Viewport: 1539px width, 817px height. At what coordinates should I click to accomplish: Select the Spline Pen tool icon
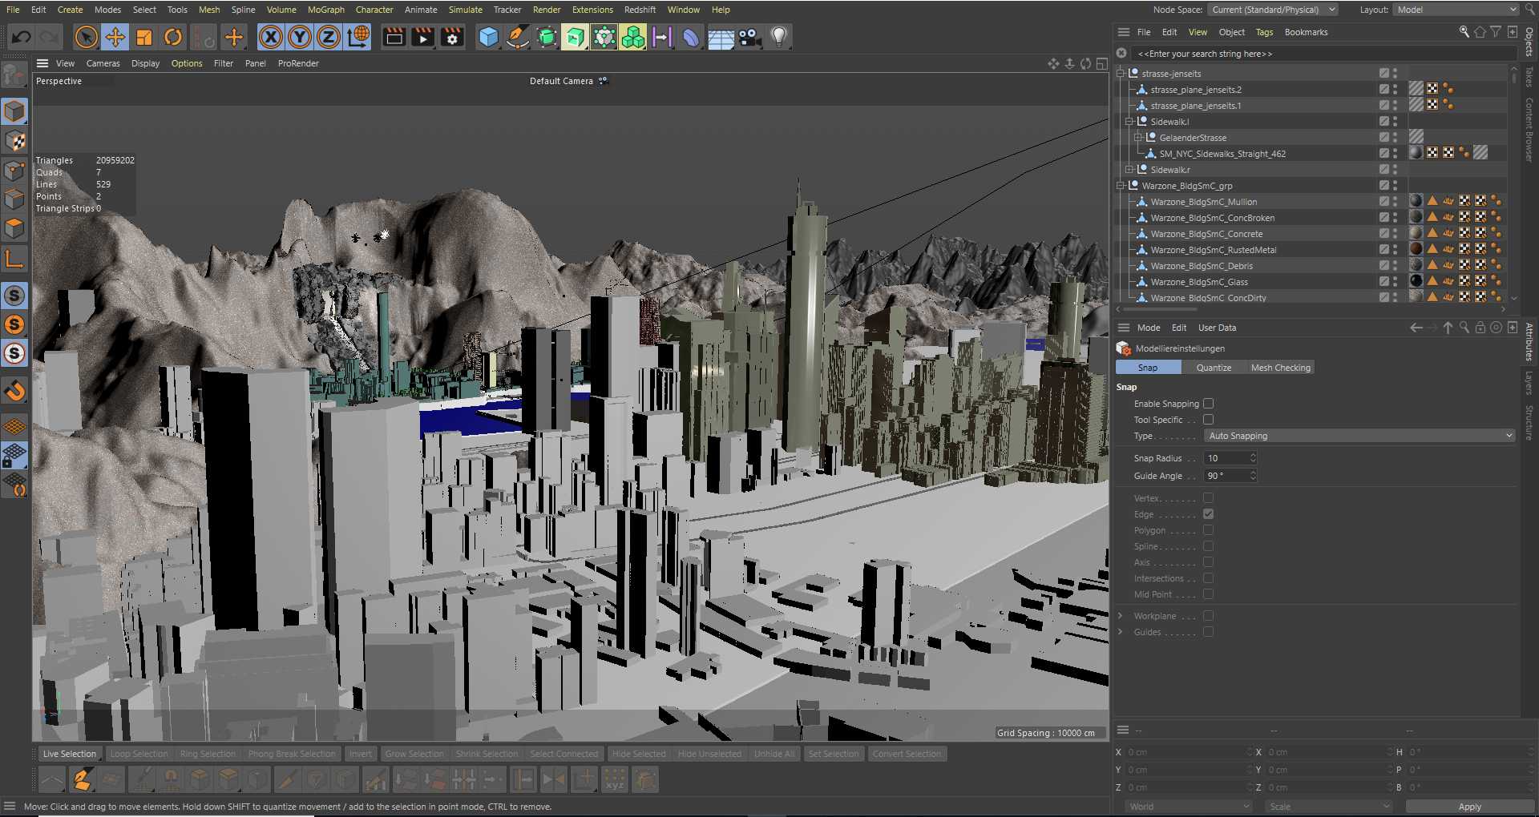(517, 37)
